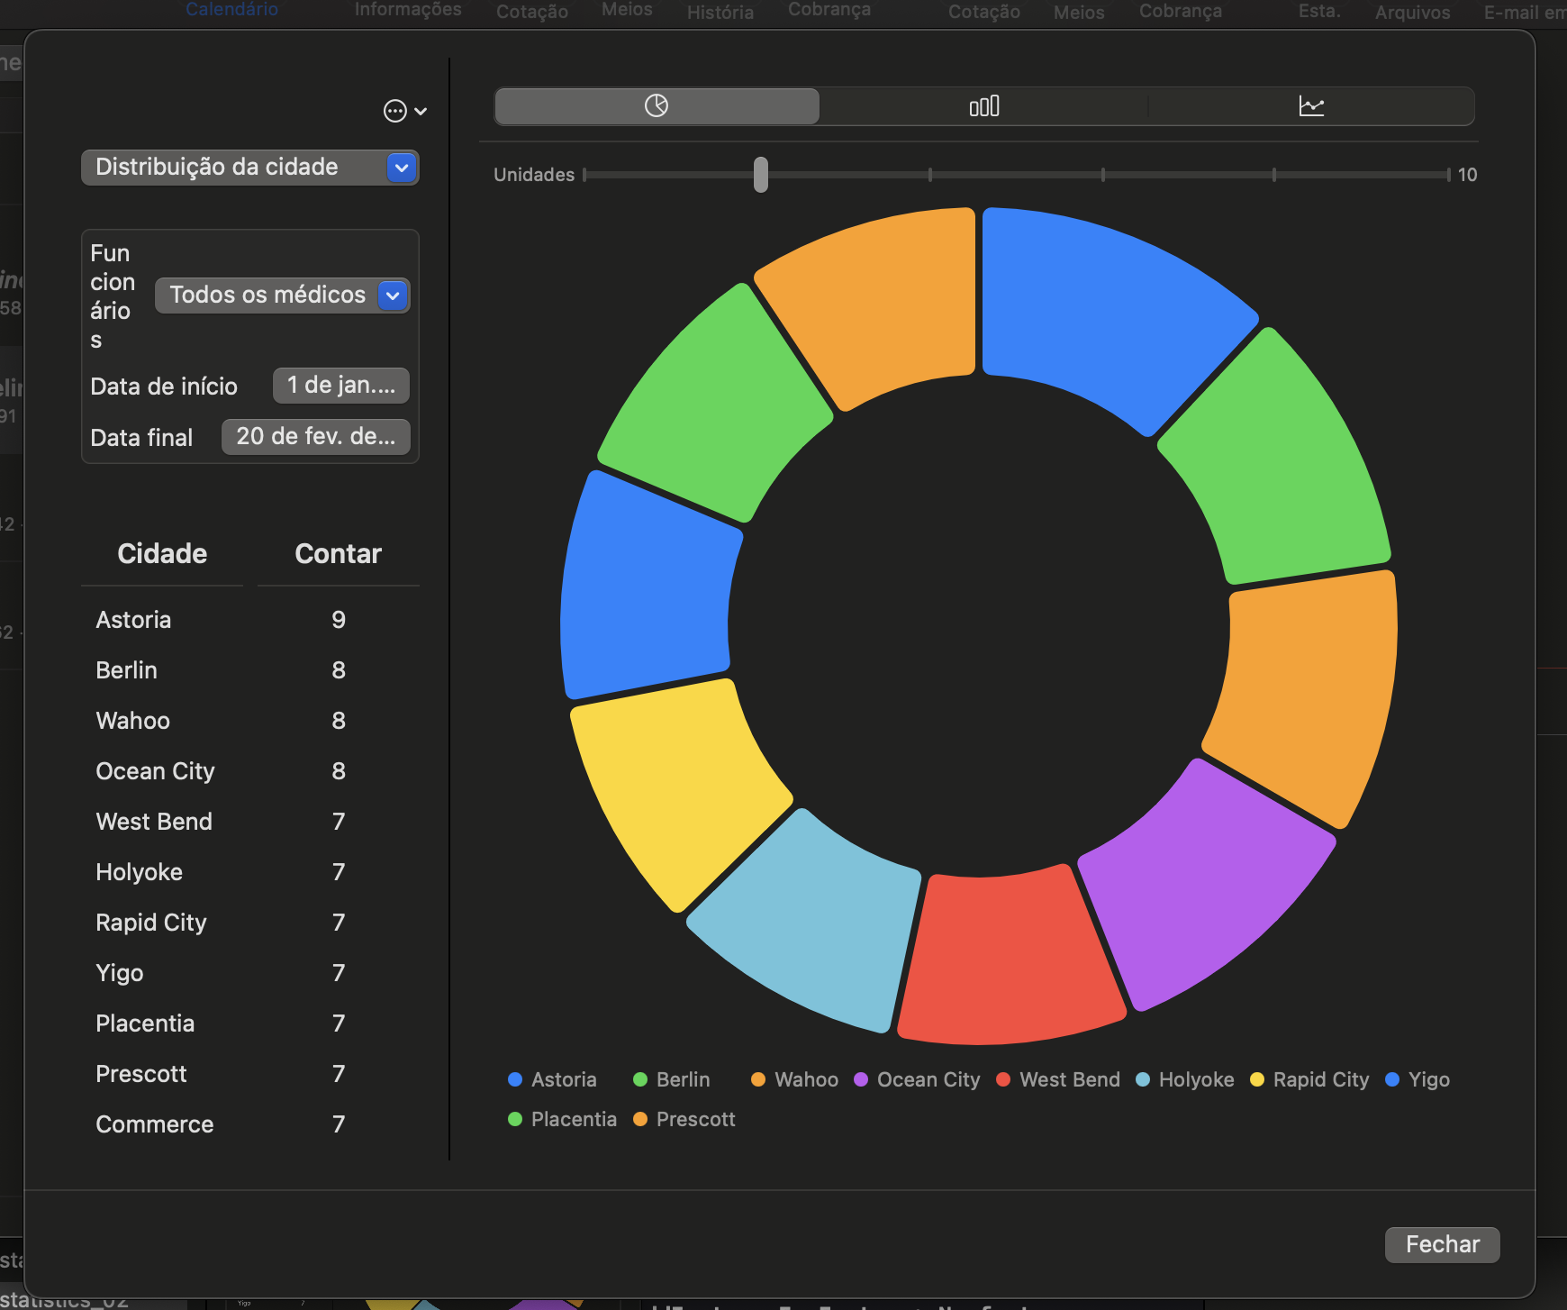Switch to bar chart view
Screen dimensions: 1567x1310
[x=983, y=106]
